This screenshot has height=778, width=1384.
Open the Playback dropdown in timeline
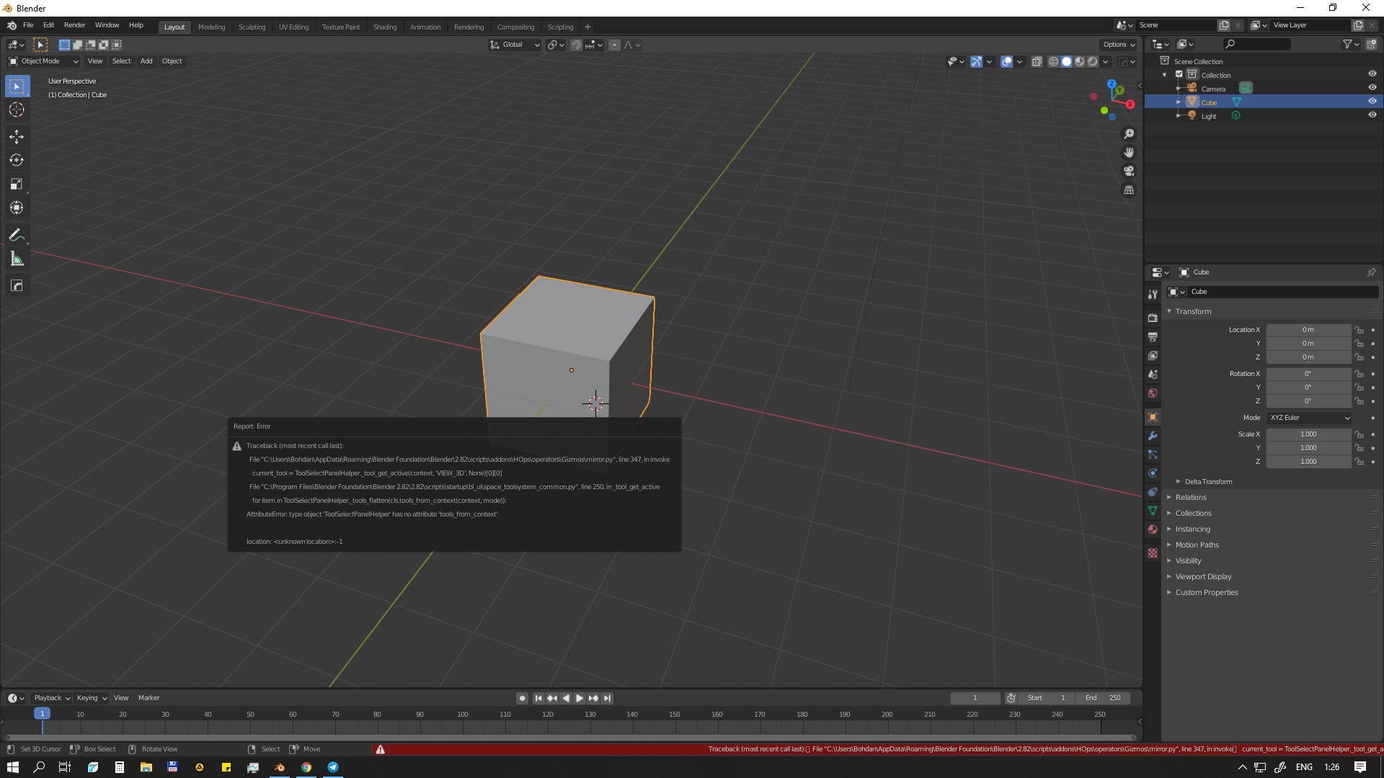tap(52, 698)
